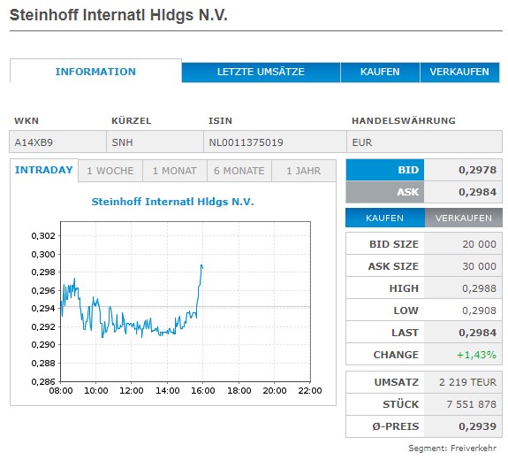Show the 1 Jahr chart

[304, 171]
